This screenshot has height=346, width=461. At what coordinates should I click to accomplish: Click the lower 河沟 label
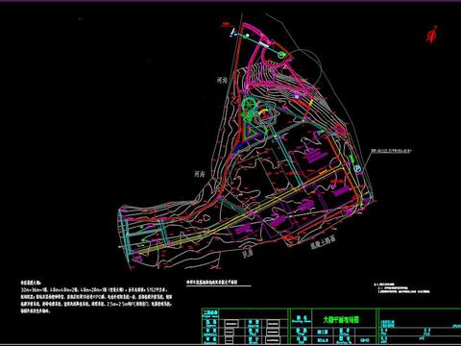[199, 174]
